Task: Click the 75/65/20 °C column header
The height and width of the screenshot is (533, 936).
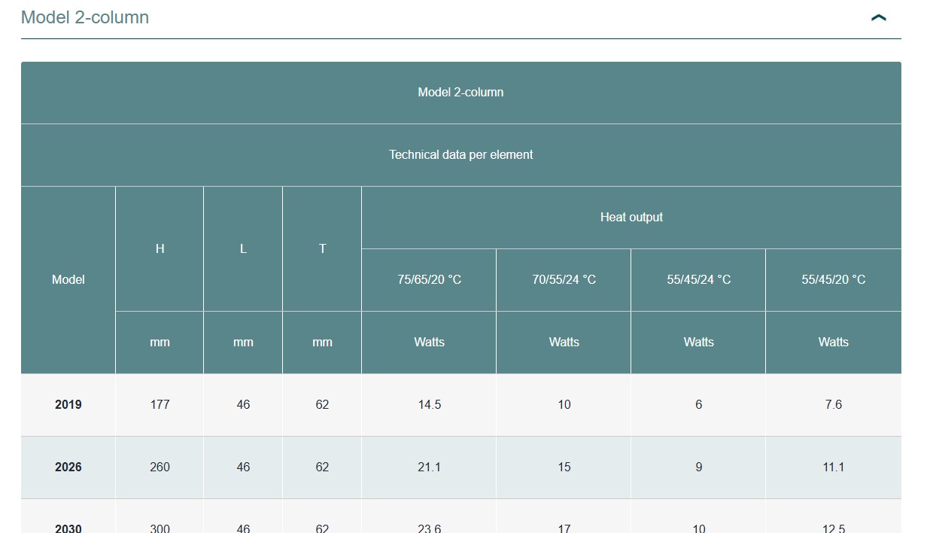Action: [429, 279]
